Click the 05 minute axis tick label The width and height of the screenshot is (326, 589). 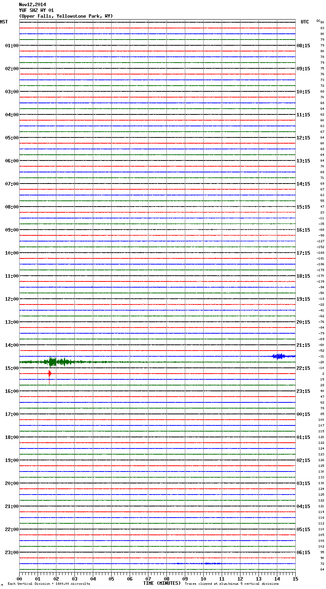tap(111, 579)
